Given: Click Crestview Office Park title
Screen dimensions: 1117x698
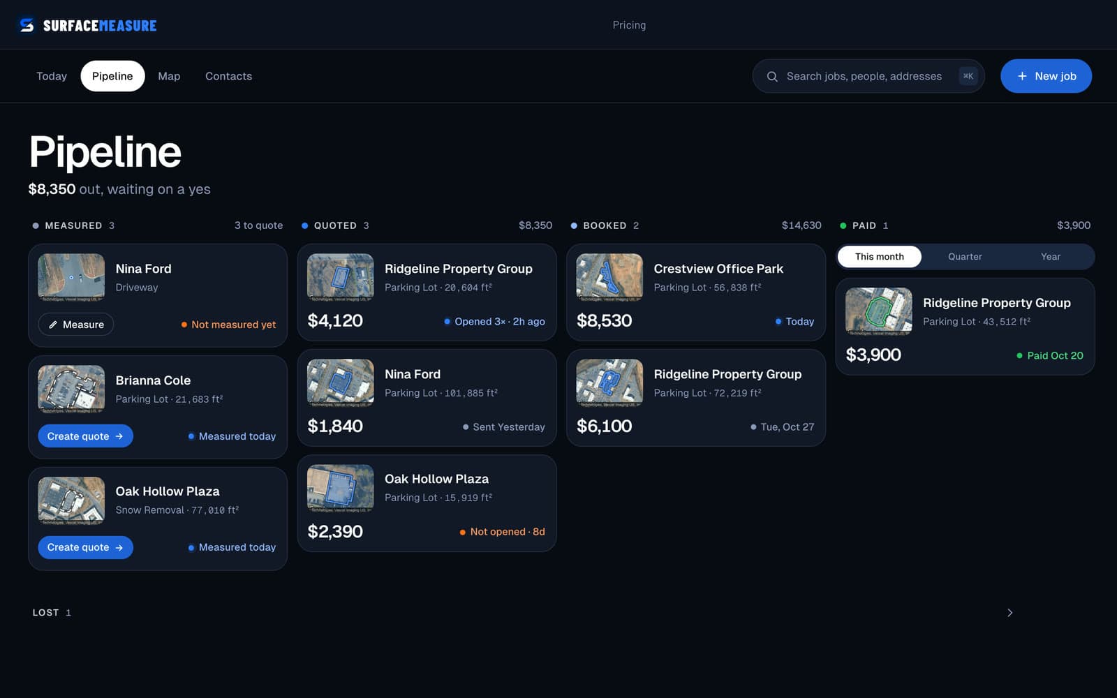Looking at the screenshot, I should click(718, 269).
